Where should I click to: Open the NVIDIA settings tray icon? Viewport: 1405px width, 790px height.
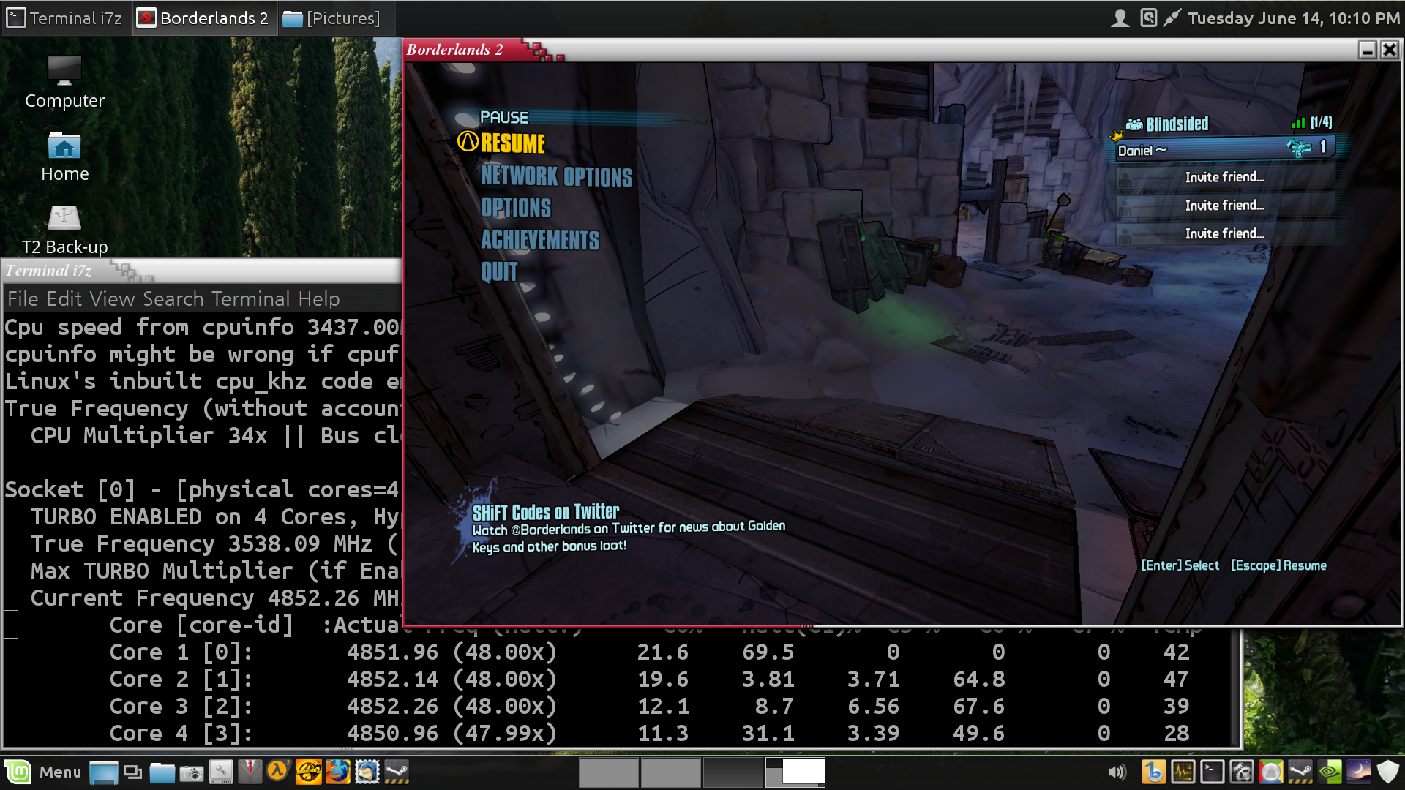[1330, 772]
